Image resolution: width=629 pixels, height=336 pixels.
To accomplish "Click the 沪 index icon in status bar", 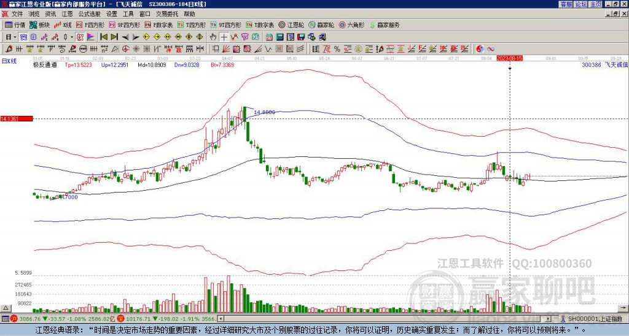I will 14,319.
